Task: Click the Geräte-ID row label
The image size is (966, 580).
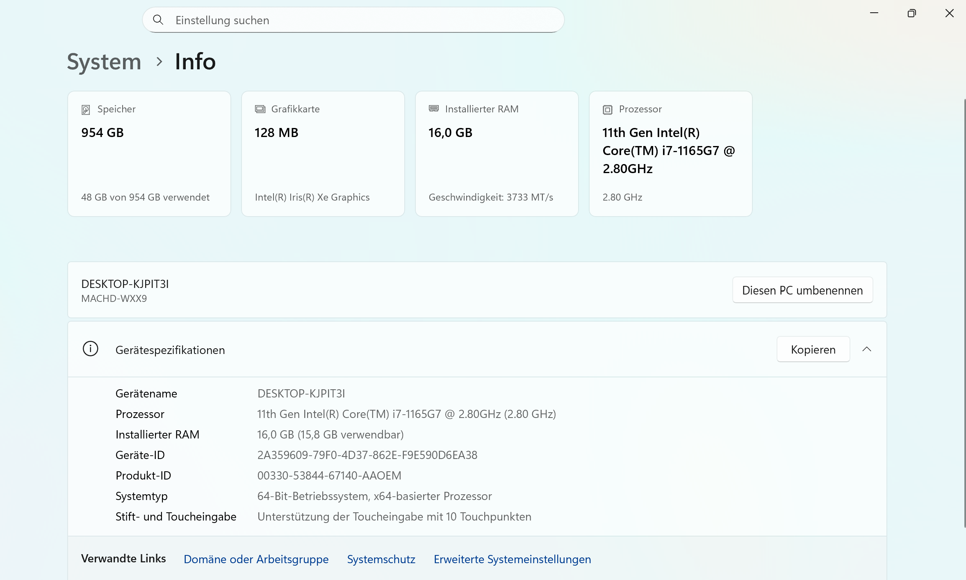Action: [x=140, y=455]
